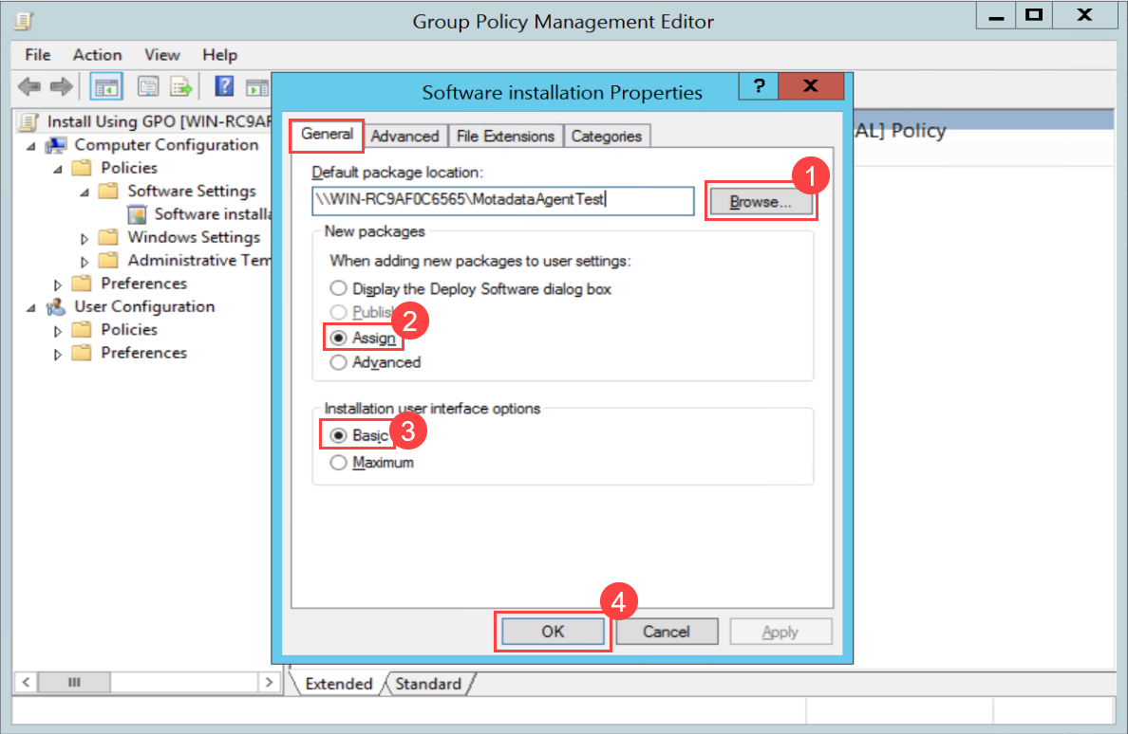Screen dimensions: 1128x734
Task: Select the Advanced radio button under New packages
Action: [338, 362]
